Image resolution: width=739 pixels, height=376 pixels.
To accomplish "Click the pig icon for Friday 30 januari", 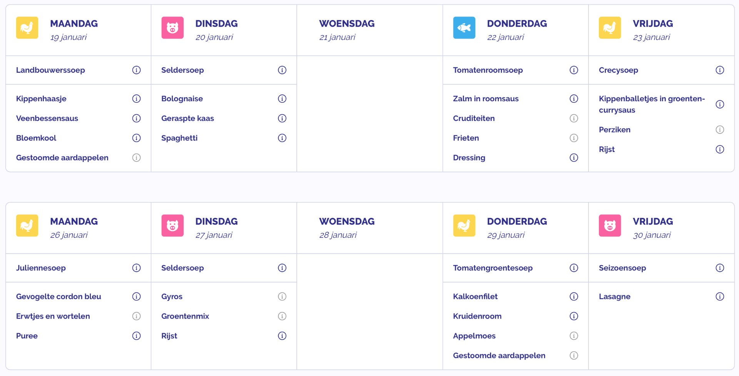I will pyautogui.click(x=610, y=226).
